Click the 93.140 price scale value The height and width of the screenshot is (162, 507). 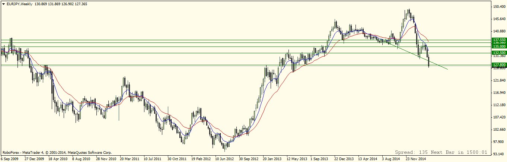click(498, 154)
